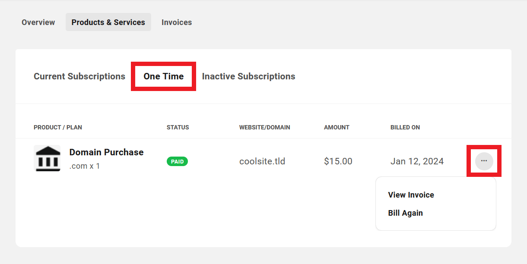The height and width of the screenshot is (264, 527).
Task: Click the Domain Purchase product name
Action: [x=106, y=152]
